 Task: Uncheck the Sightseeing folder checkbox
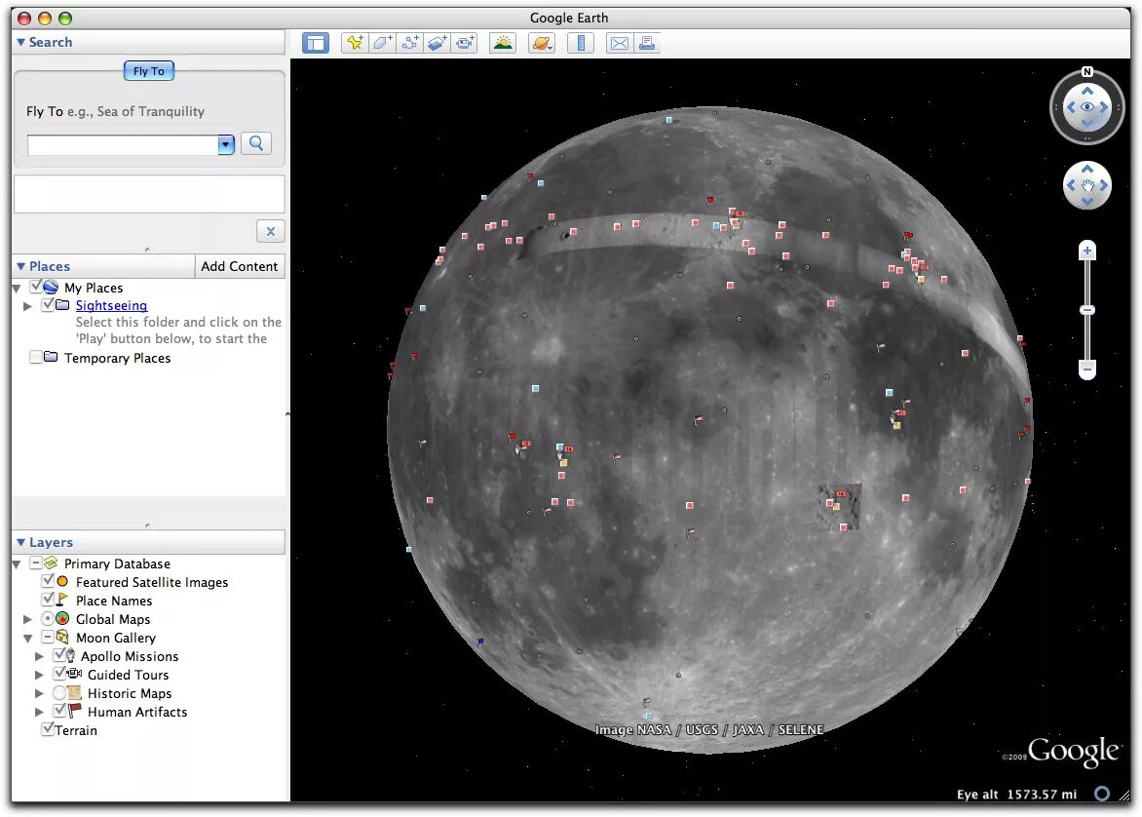tap(48, 304)
